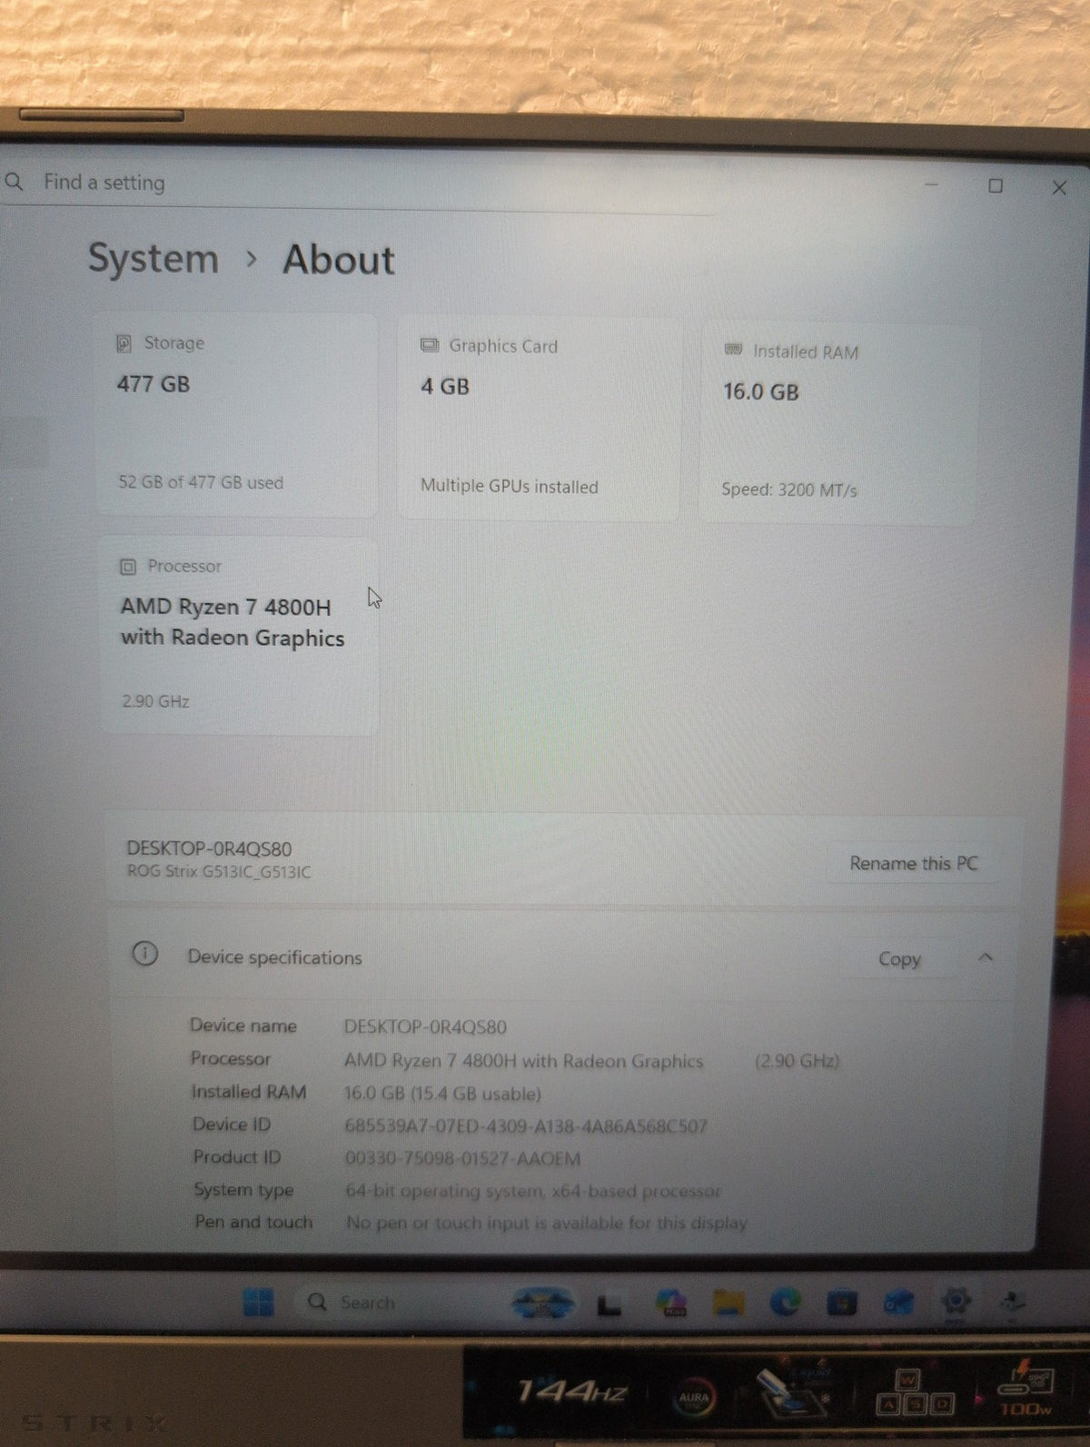Select Device ID value 685539A7-07ED
Screen dimensions: 1090x1447
(x=526, y=1126)
